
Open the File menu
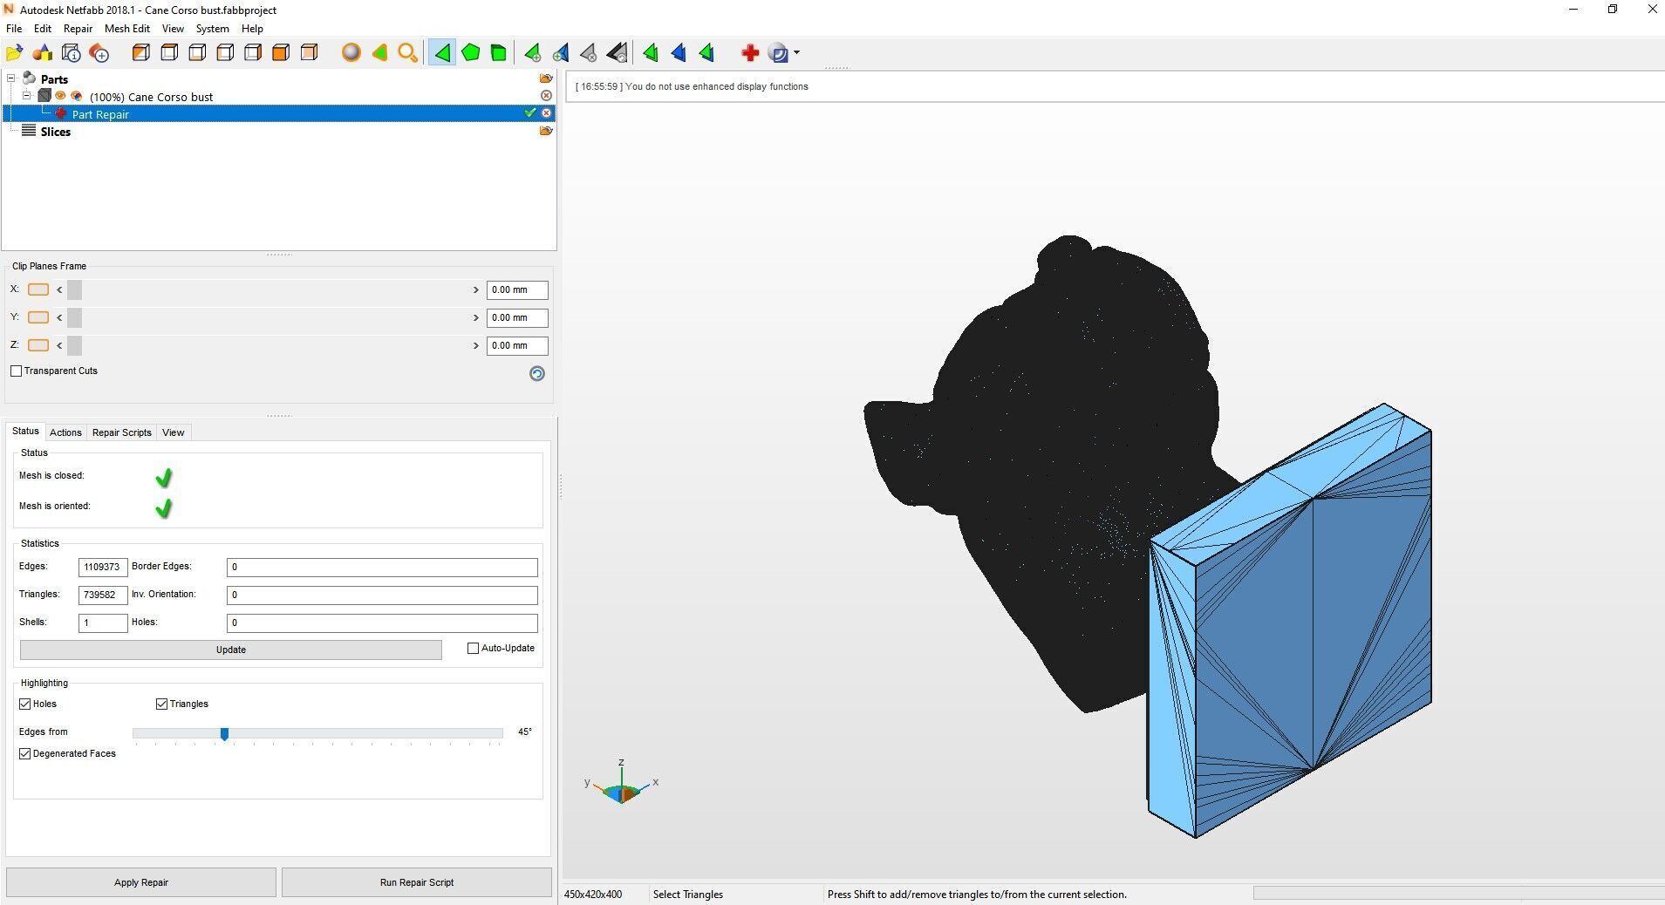click(14, 29)
